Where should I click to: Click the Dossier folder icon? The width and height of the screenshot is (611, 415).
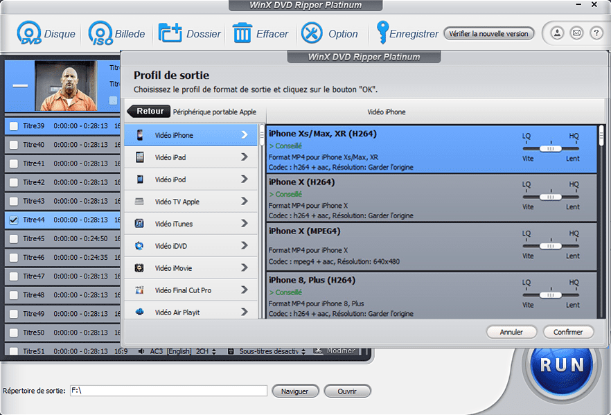click(170, 33)
